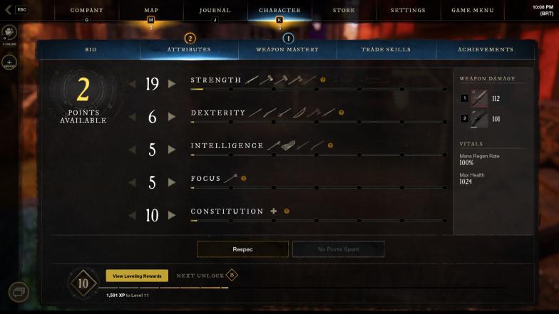
Task: Increase Constitution with right arrow
Action: coord(172,215)
